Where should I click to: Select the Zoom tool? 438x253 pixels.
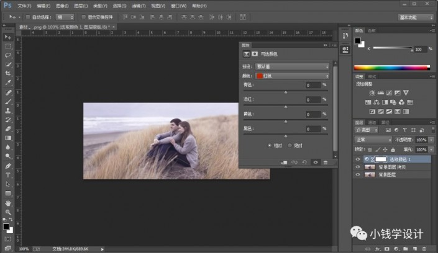pyautogui.click(x=8, y=211)
